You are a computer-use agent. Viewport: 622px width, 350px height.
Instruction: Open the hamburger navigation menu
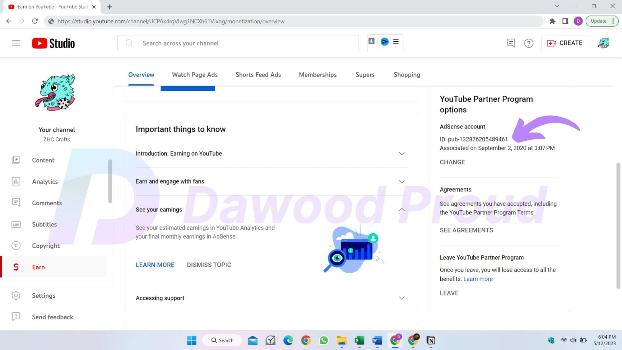(16, 43)
